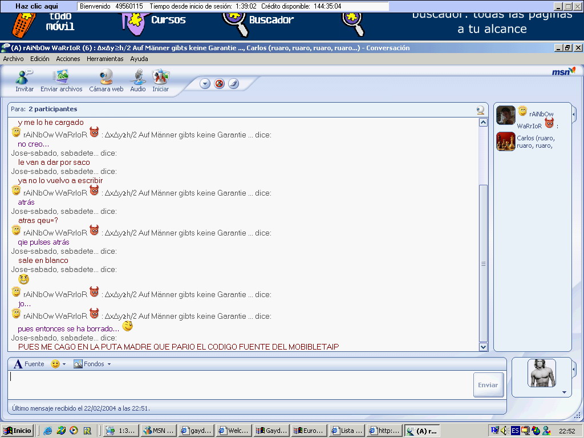Click the '2 participantes' recipients text
The width and height of the screenshot is (584, 438).
tap(53, 109)
